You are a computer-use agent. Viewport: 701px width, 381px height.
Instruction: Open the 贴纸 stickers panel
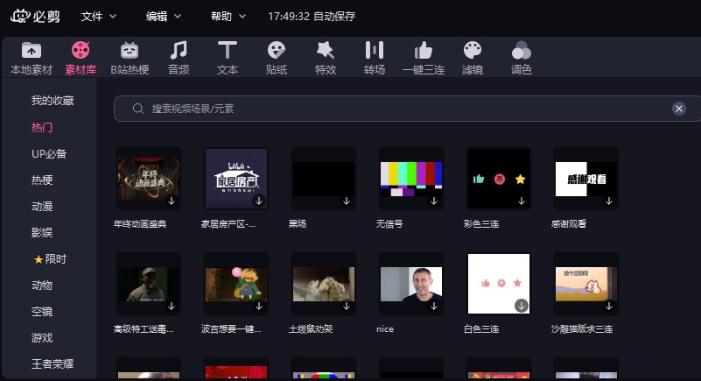tap(277, 58)
